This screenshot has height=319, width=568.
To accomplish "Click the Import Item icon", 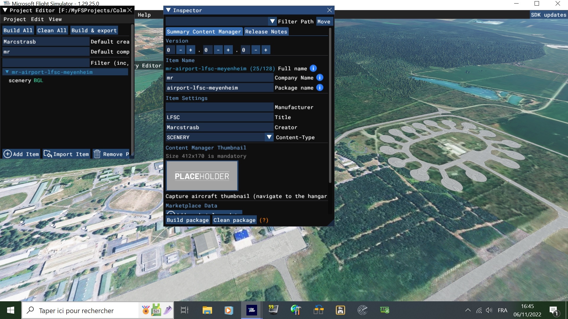I will 48,154.
